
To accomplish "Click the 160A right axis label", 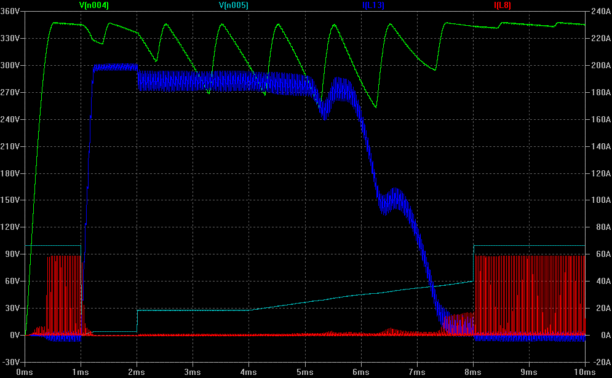I will tap(601, 119).
